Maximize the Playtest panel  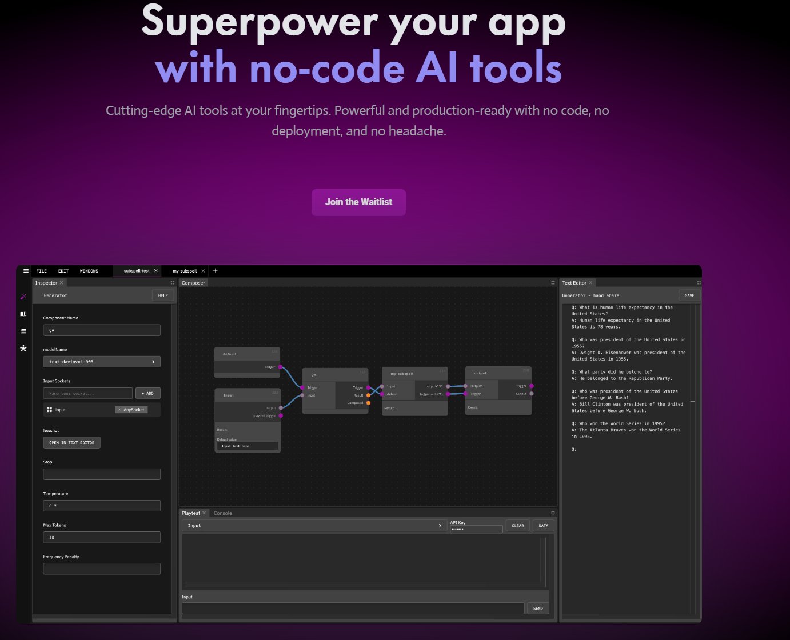(x=553, y=513)
